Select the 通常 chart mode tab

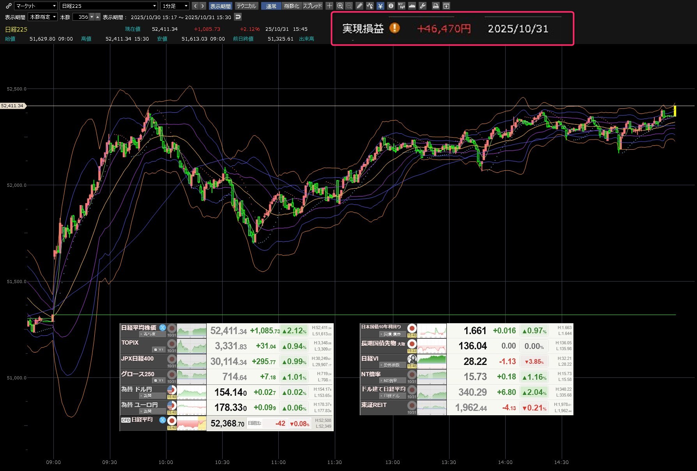pos(271,6)
